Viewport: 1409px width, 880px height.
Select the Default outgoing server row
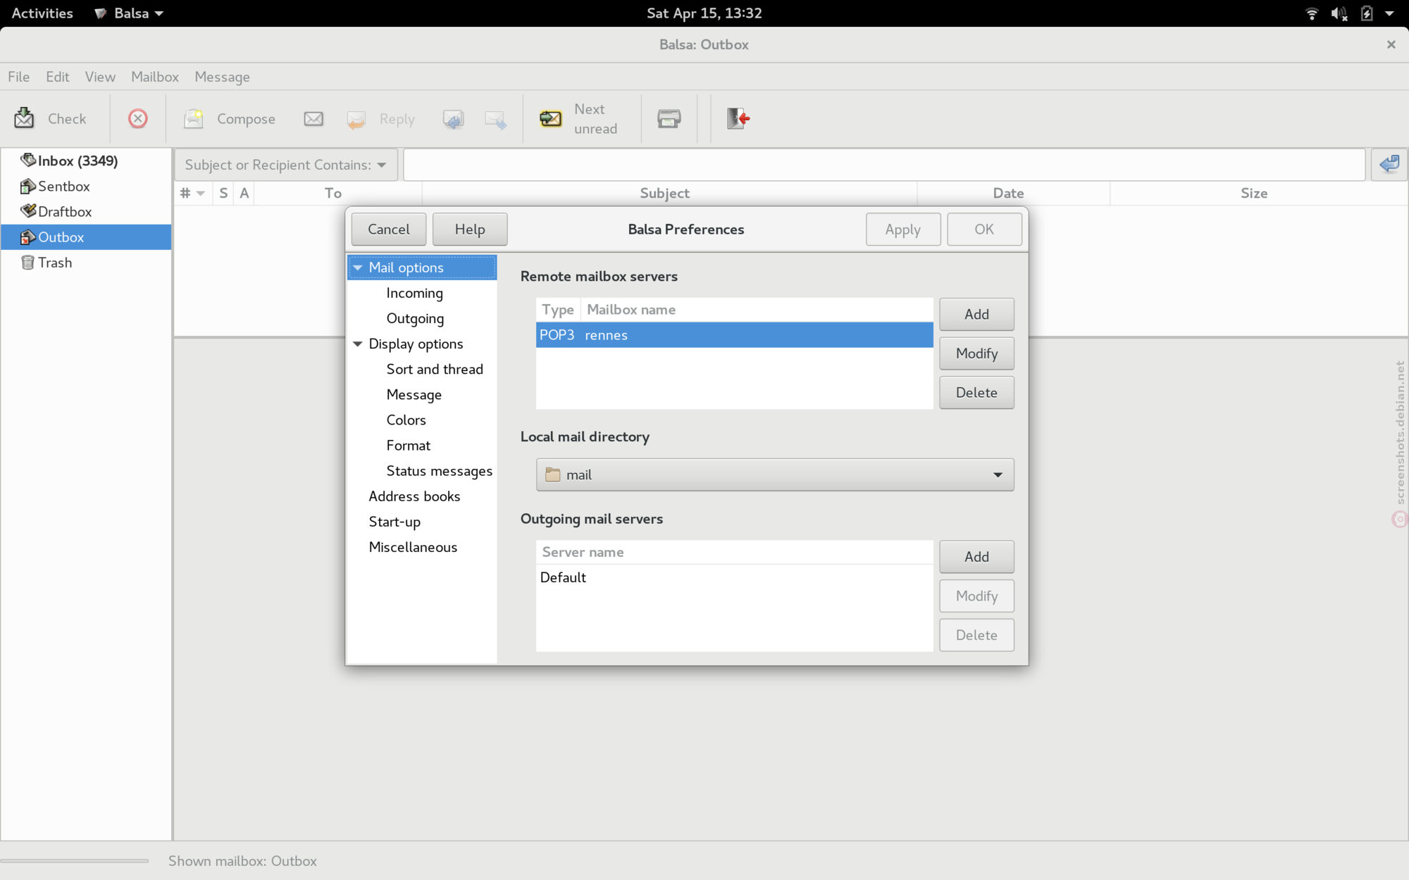coord(734,577)
